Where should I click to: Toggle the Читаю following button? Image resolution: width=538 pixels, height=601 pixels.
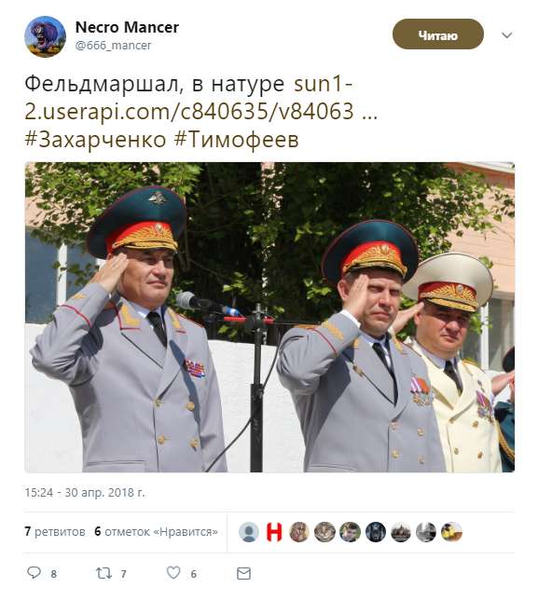click(438, 34)
